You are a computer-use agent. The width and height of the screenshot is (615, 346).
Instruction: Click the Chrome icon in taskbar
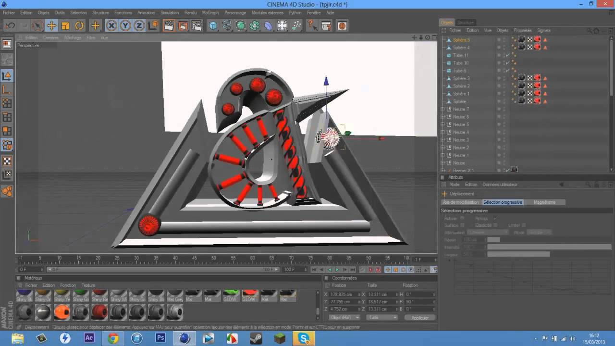113,338
